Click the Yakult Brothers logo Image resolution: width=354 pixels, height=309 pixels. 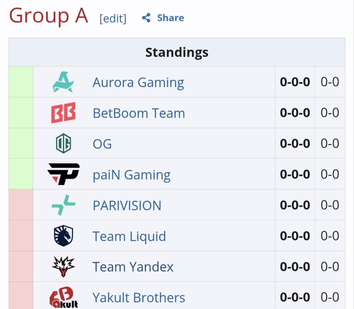[x=63, y=298]
